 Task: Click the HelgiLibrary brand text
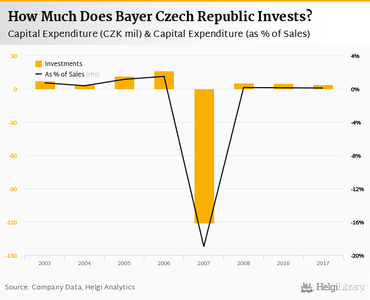pyautogui.click(x=340, y=287)
